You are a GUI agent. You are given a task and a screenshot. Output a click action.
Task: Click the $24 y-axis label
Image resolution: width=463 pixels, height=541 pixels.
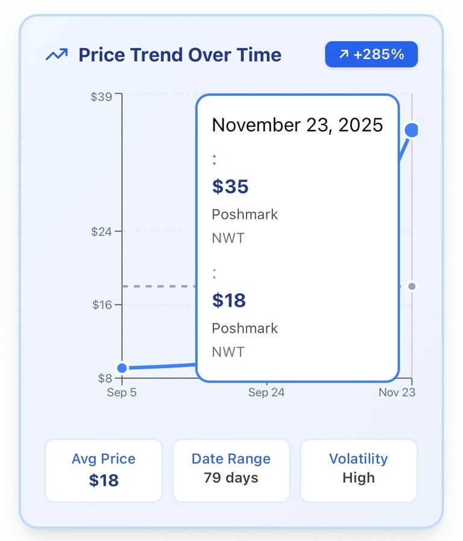[101, 231]
